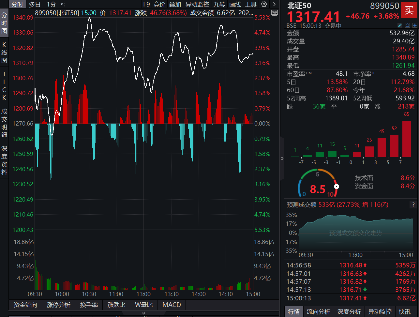
Task: Open F9 in chart toolbar
Action: [x=146, y=4]
